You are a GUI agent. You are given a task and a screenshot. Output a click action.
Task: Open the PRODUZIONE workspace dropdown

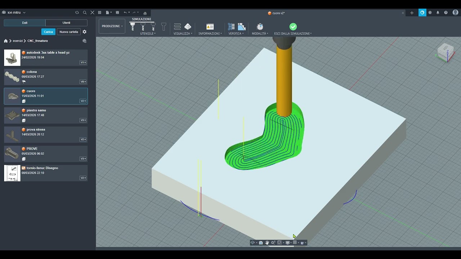point(112,26)
